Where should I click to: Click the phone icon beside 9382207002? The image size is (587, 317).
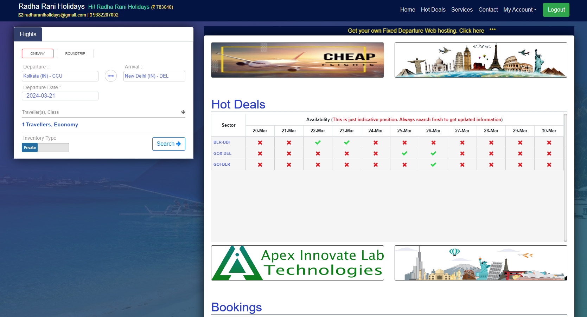coord(90,15)
